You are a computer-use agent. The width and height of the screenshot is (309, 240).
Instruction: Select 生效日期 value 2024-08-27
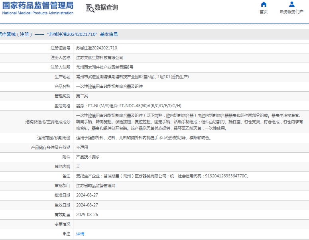point(87,205)
